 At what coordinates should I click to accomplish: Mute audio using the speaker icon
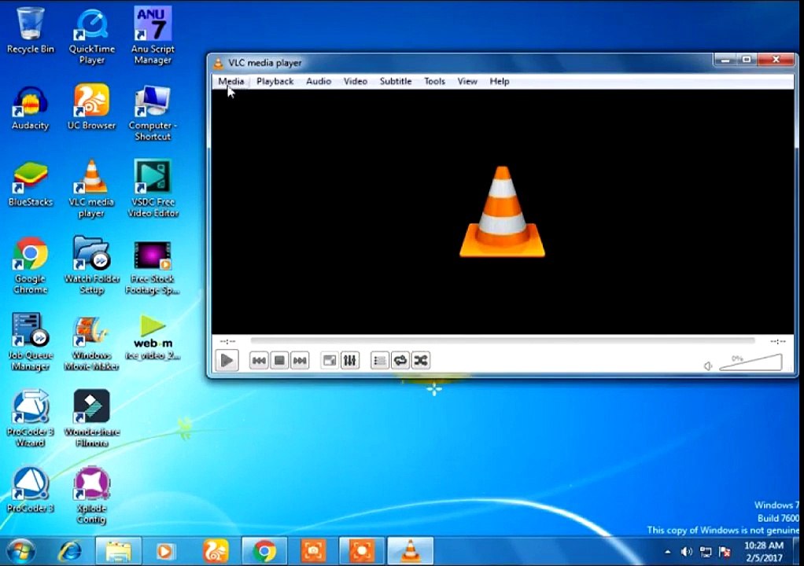click(708, 366)
